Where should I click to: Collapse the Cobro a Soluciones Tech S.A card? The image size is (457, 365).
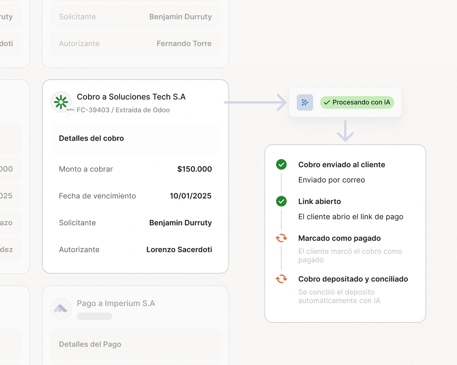(131, 97)
